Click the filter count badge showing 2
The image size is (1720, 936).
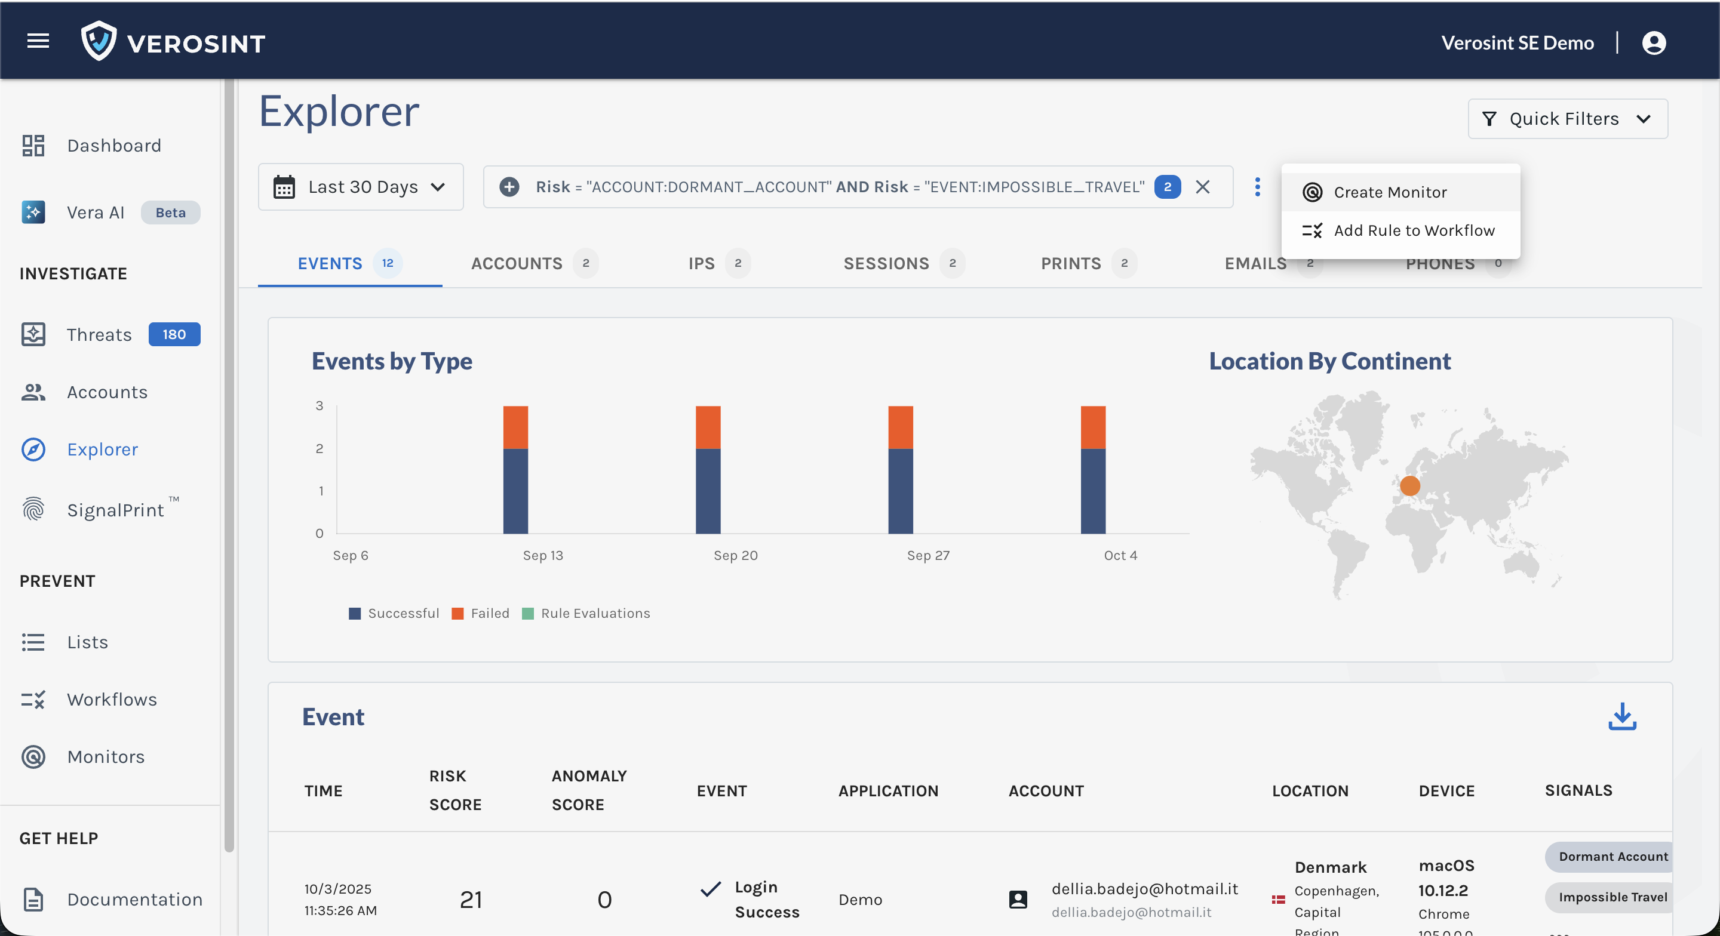coord(1167,187)
